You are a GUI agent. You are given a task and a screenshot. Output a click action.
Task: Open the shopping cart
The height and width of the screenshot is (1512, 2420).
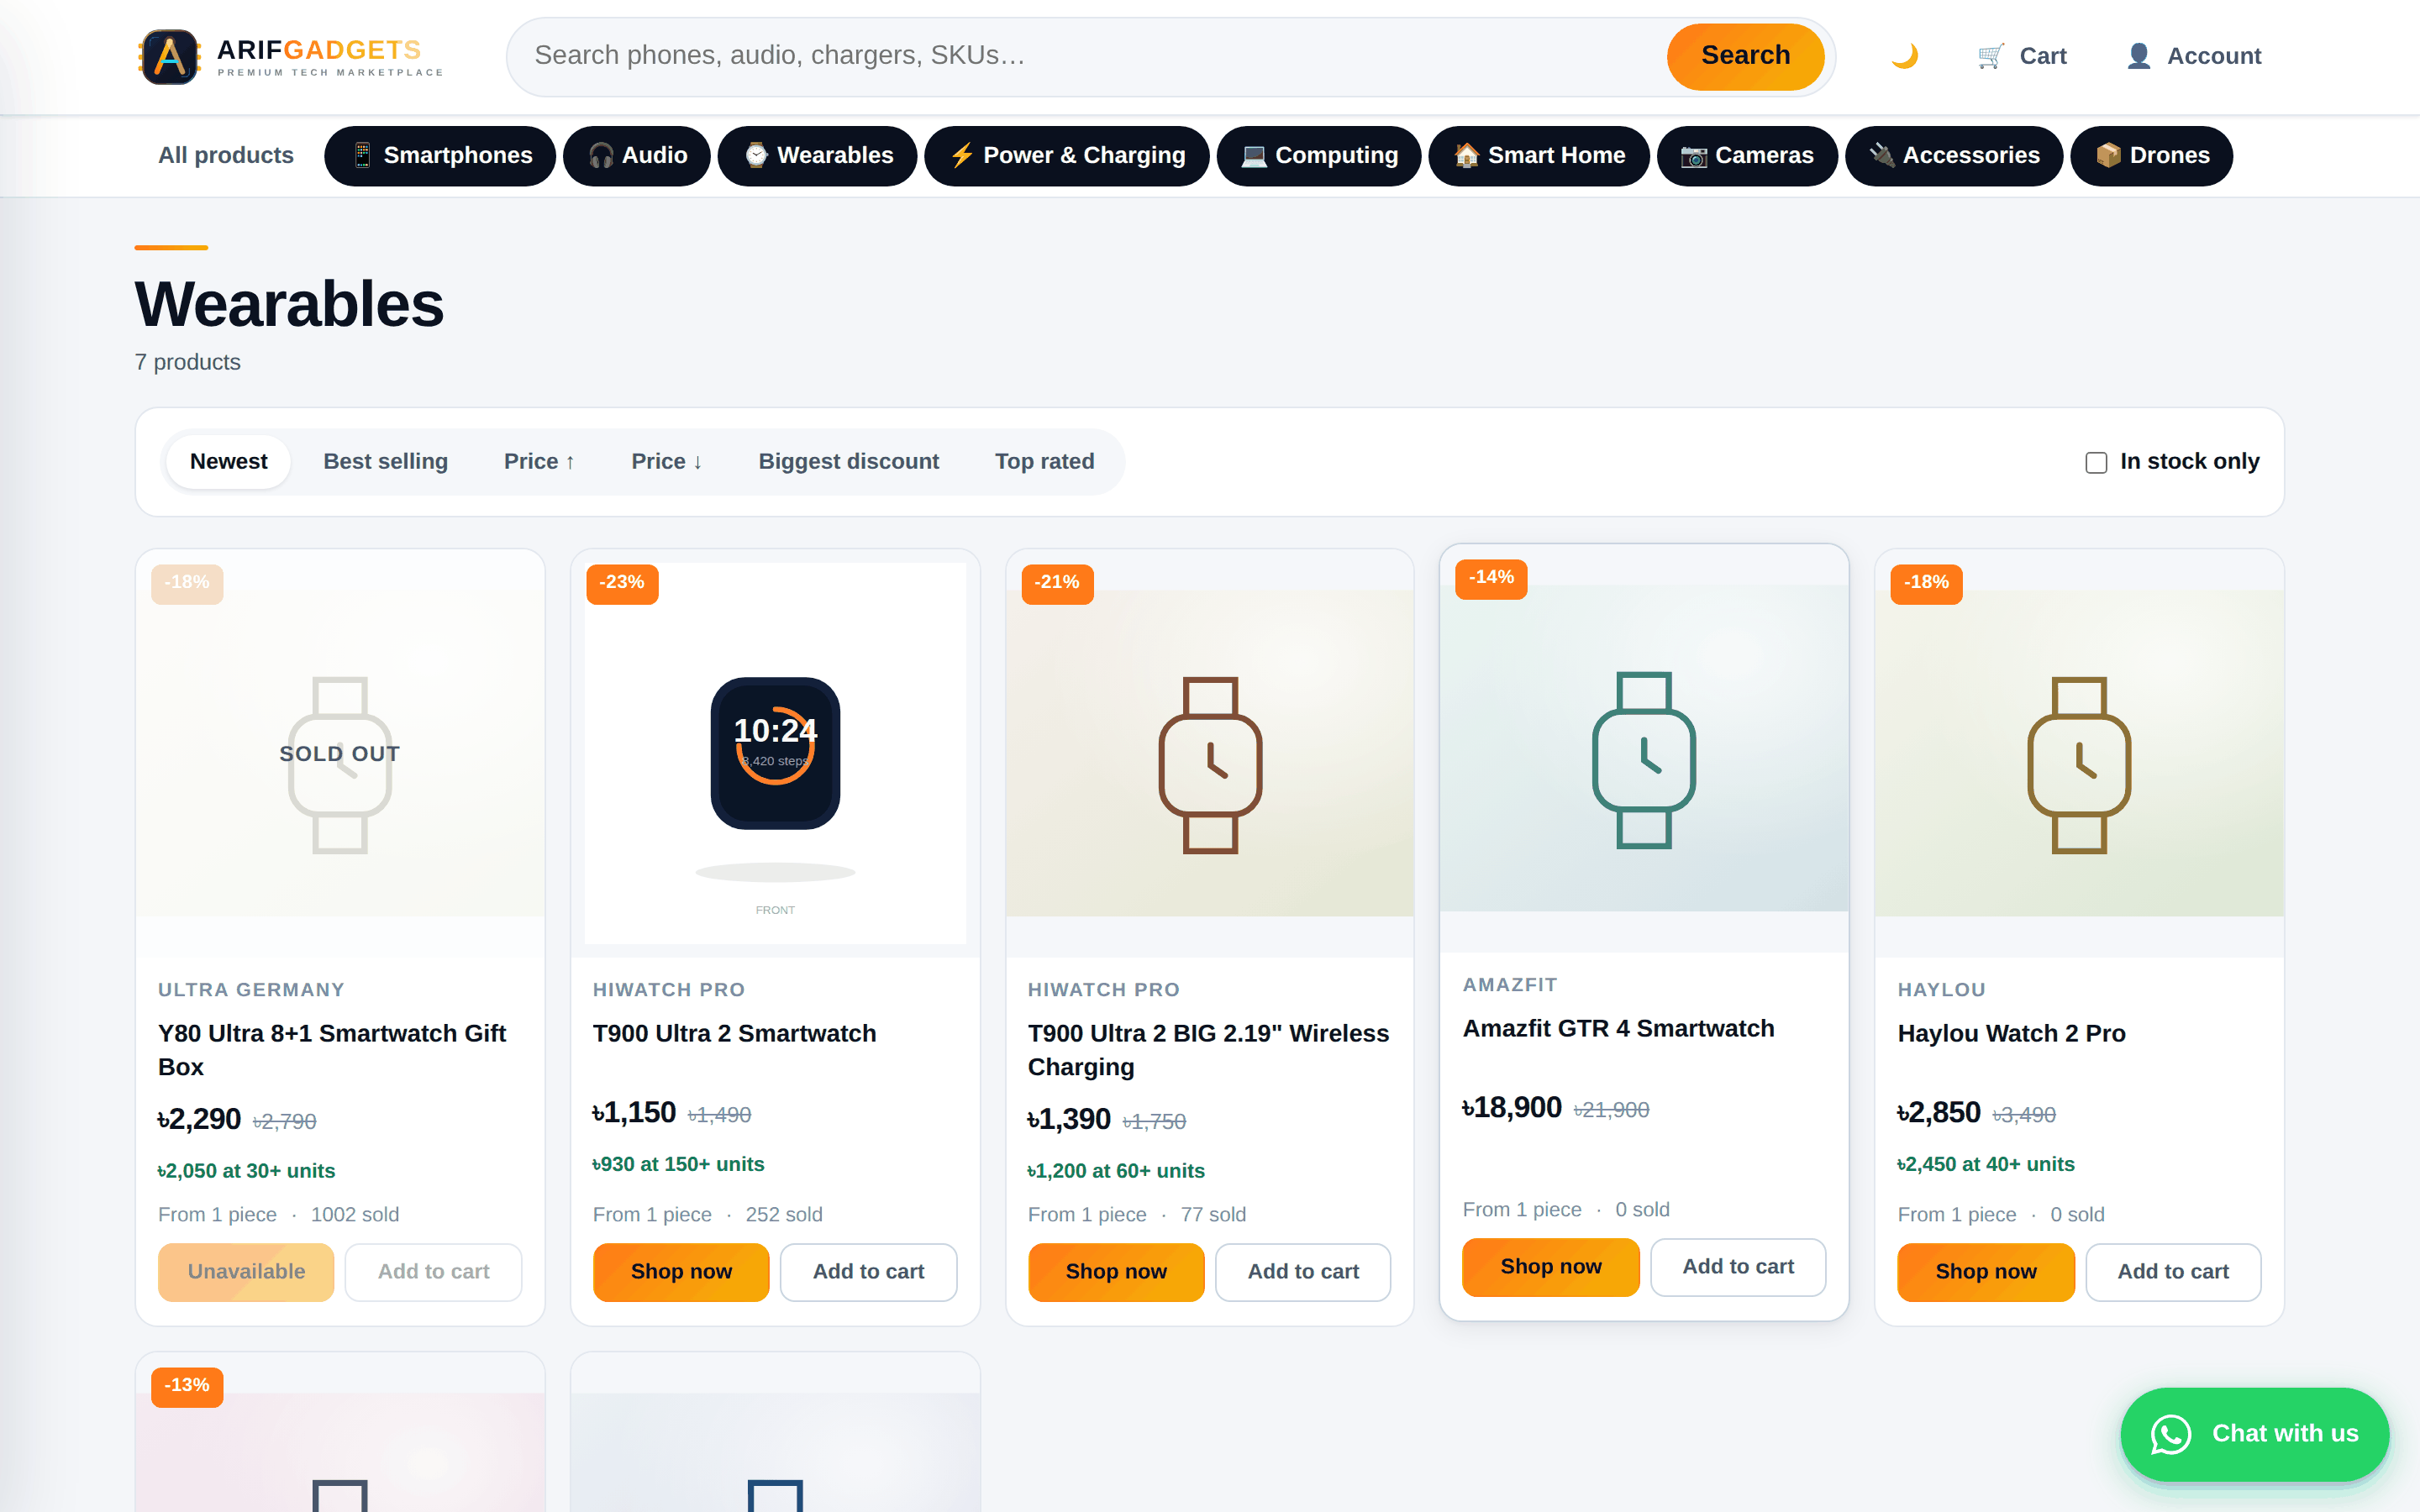pyautogui.click(x=2021, y=56)
